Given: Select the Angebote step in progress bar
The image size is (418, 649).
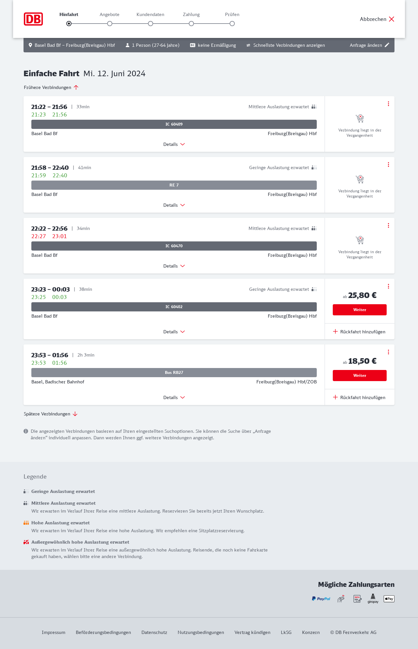Looking at the screenshot, I should (x=110, y=23).
